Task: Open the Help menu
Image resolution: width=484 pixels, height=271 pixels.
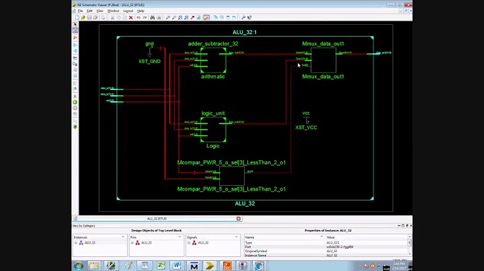Action: (x=140, y=11)
